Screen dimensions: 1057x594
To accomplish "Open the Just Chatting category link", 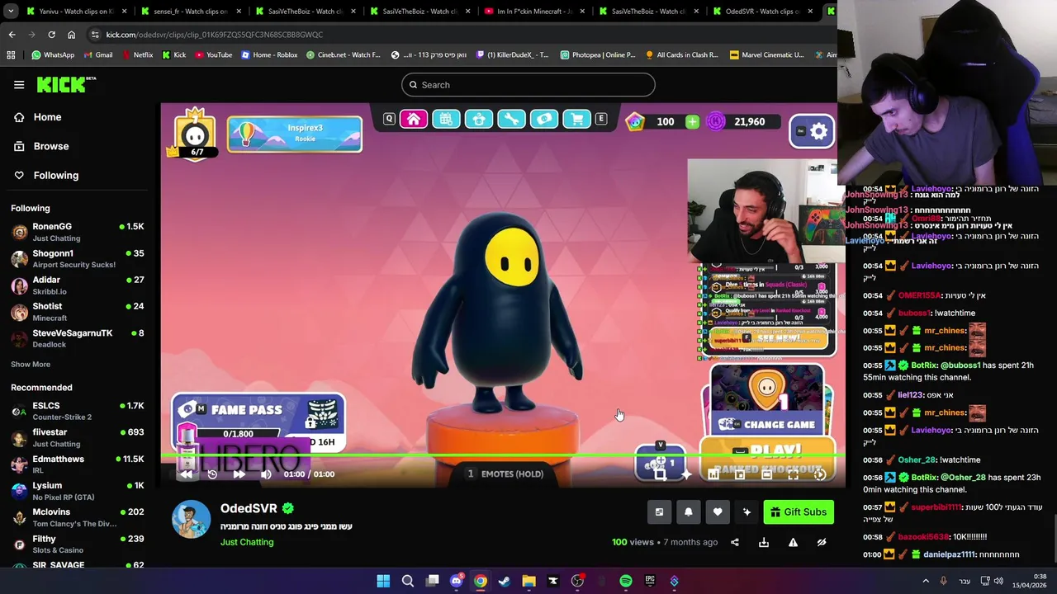I will pyautogui.click(x=247, y=542).
